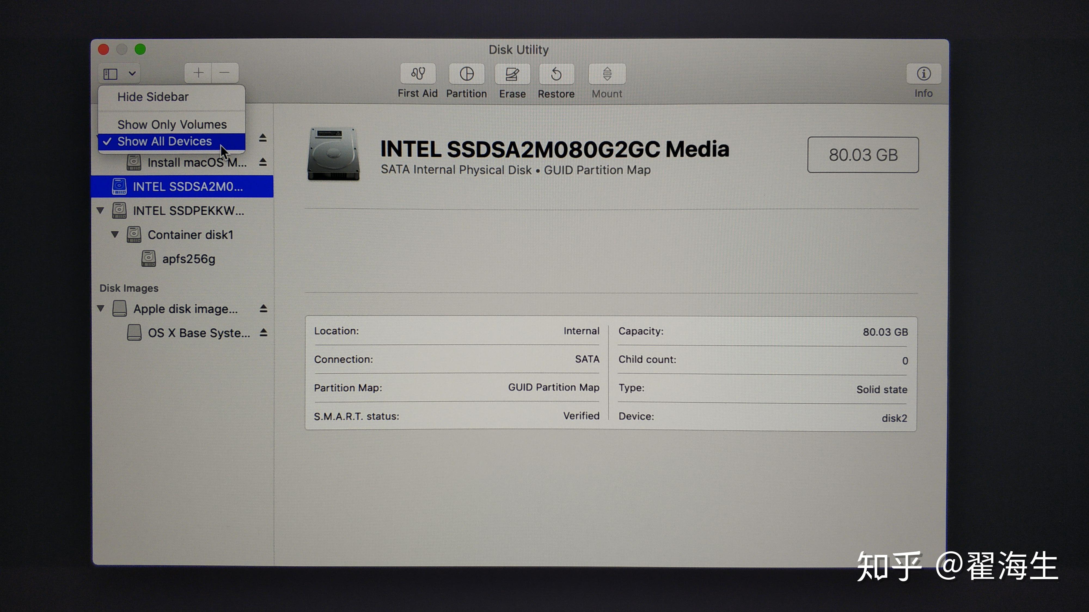The height and width of the screenshot is (612, 1089).
Task: Click the Erase toolbar icon
Action: (x=512, y=74)
